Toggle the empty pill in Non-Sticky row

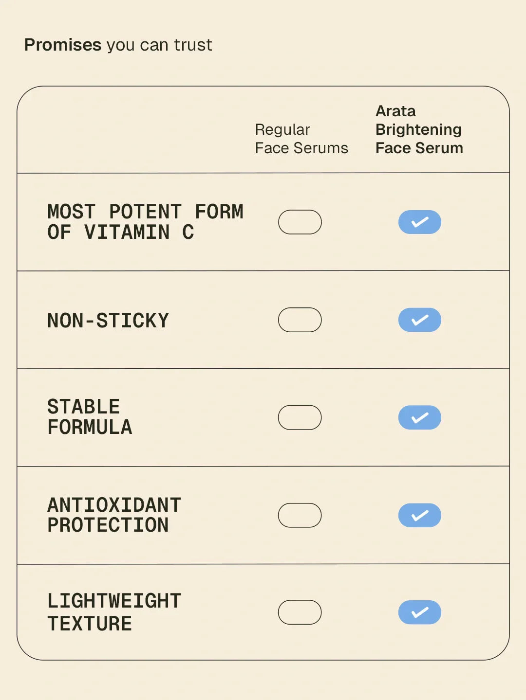300,320
